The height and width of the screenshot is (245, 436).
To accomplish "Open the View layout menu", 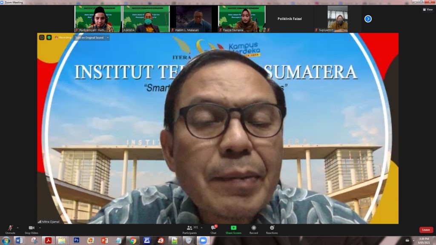I will click(x=427, y=9).
